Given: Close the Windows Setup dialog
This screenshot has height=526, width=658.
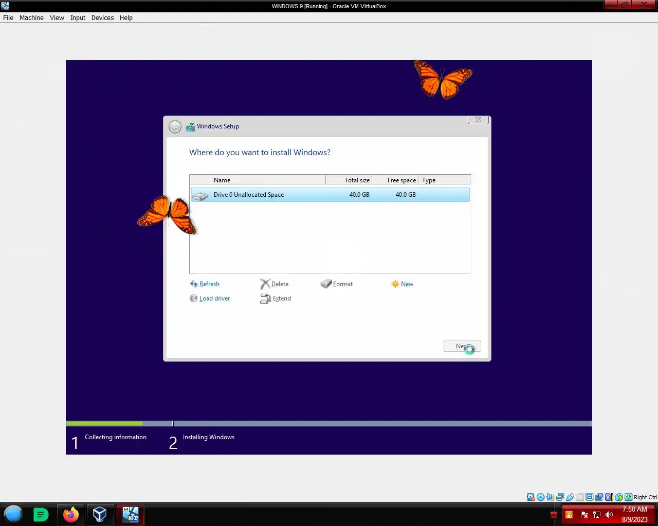Looking at the screenshot, I should 478,120.
